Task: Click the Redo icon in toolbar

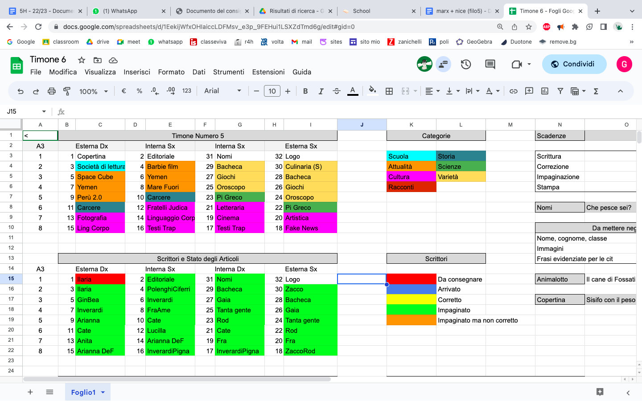Action: 36,91
